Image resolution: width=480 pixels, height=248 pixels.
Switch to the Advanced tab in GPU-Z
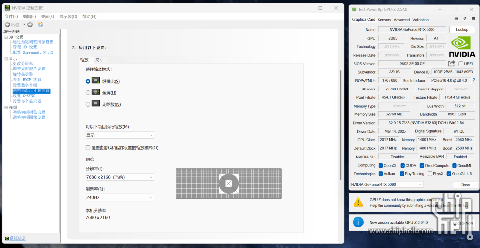(x=402, y=20)
